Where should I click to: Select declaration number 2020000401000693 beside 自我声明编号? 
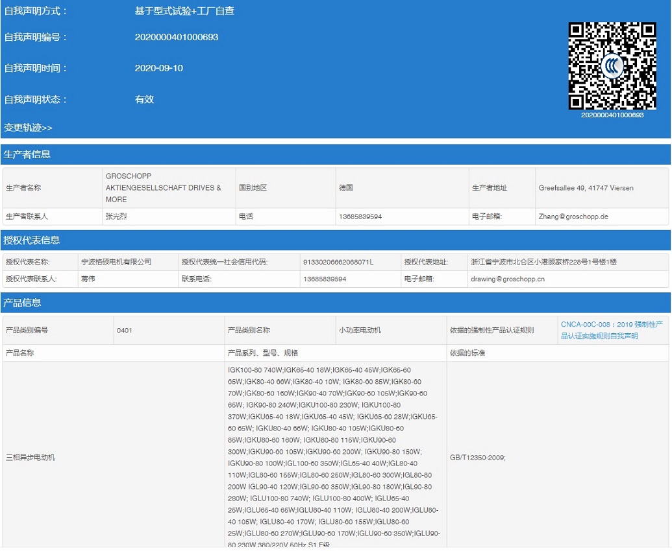pos(177,37)
